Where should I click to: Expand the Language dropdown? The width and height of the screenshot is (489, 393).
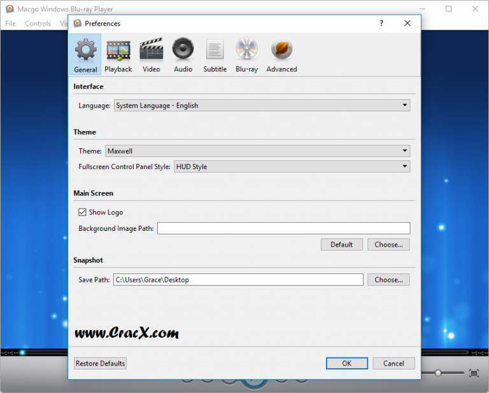(x=262, y=106)
